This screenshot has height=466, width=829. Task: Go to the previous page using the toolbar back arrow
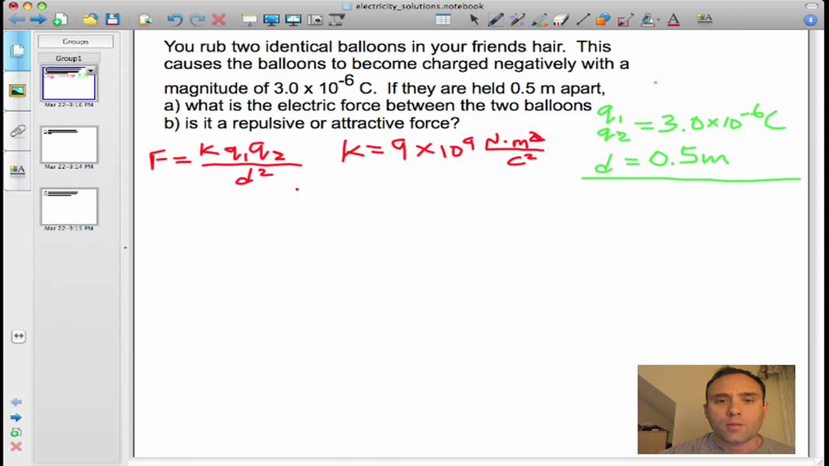pos(17,19)
